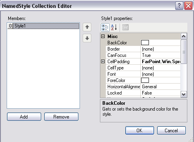194x142 pixels.
Task: Click the CellPadding value FarPoint.Win.Spread
Action: (161, 62)
